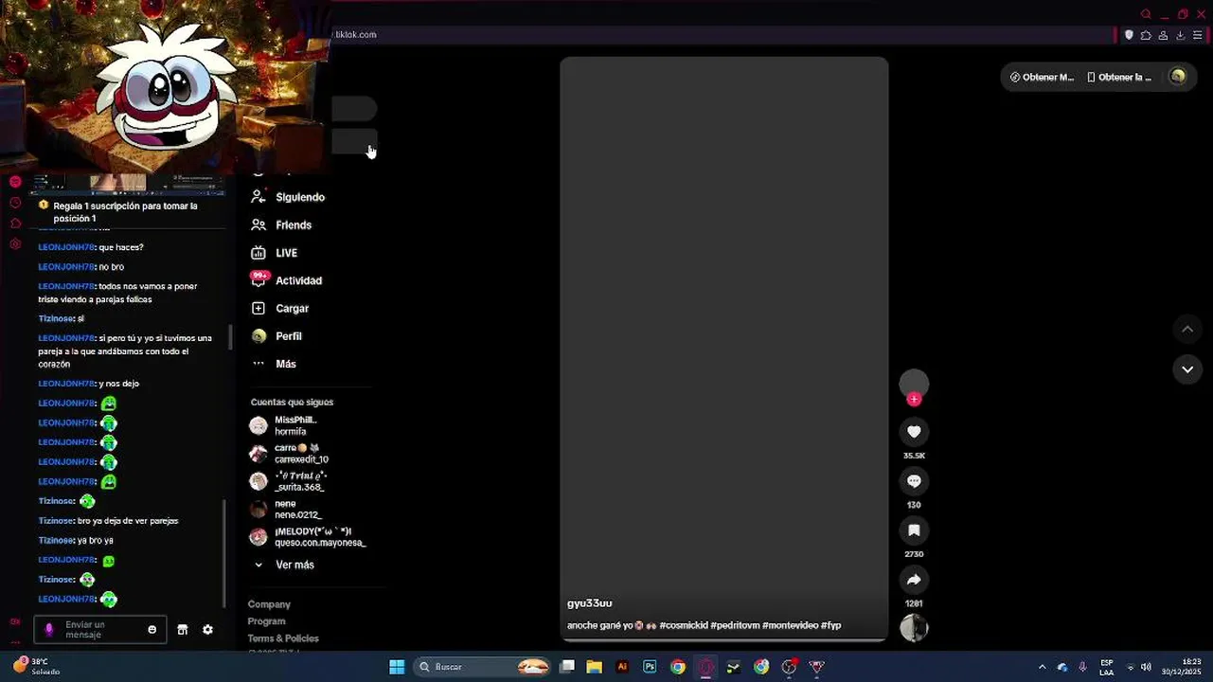Open the 38°C weather widget
1213x682 pixels.
click(36, 667)
